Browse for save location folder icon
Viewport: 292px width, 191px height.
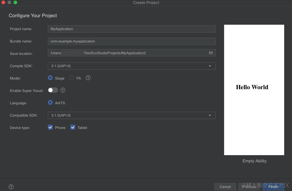[x=211, y=53]
